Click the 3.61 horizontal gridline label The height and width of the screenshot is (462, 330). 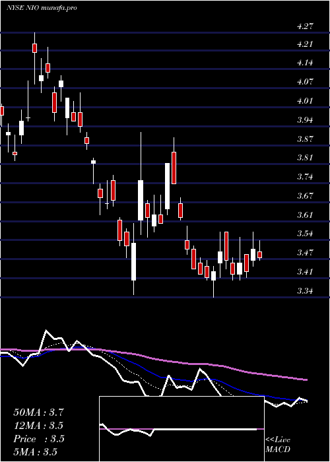pyautogui.click(x=304, y=214)
